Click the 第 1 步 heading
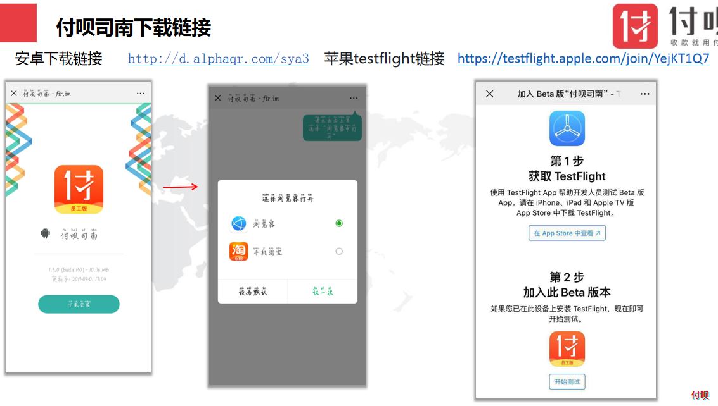718x406 pixels. tap(567, 161)
